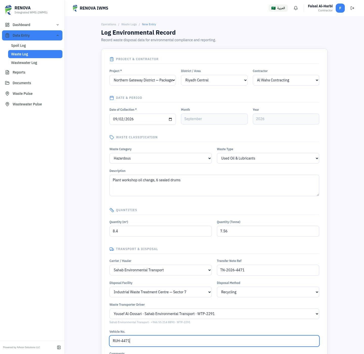Click the Quantities ruler icon
This screenshot has height=354, width=364.
pos(112,210)
